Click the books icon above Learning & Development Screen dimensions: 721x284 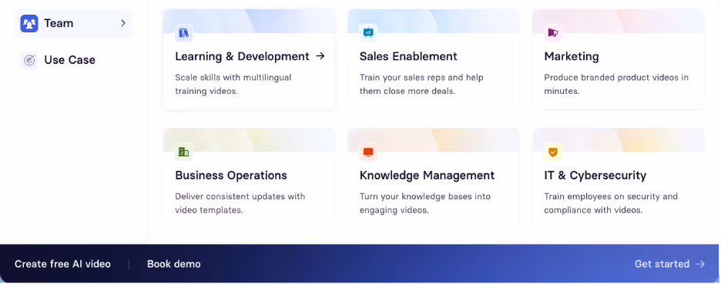click(x=184, y=33)
